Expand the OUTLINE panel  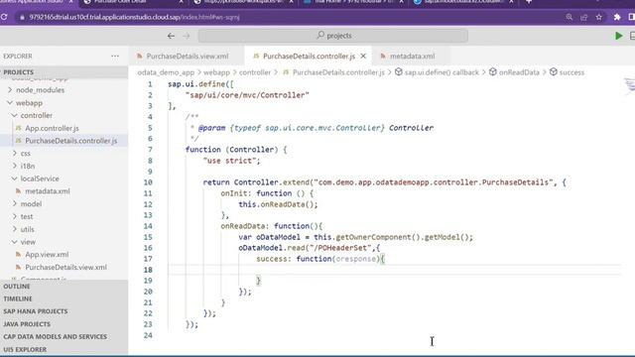[x=63, y=287]
